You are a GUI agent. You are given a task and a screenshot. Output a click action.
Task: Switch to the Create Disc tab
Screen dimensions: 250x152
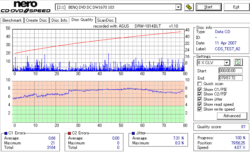coord(37,20)
